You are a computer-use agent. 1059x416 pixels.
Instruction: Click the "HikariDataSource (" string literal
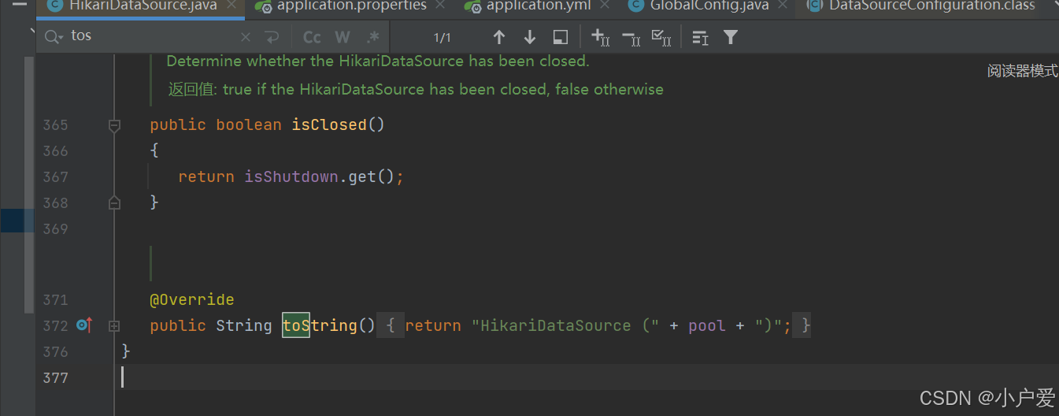pos(565,325)
